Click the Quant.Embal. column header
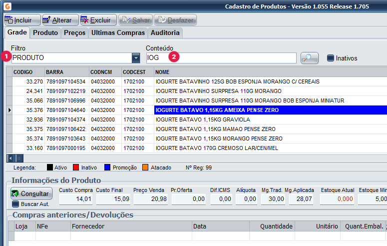The width and height of the screenshot is (387, 246). coord(363,226)
